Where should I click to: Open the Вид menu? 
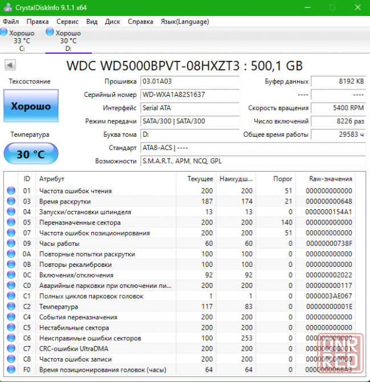[x=92, y=22]
